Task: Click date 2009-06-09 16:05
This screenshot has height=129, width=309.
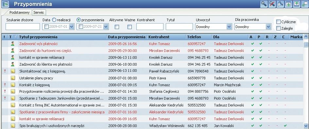Action: point(123,119)
